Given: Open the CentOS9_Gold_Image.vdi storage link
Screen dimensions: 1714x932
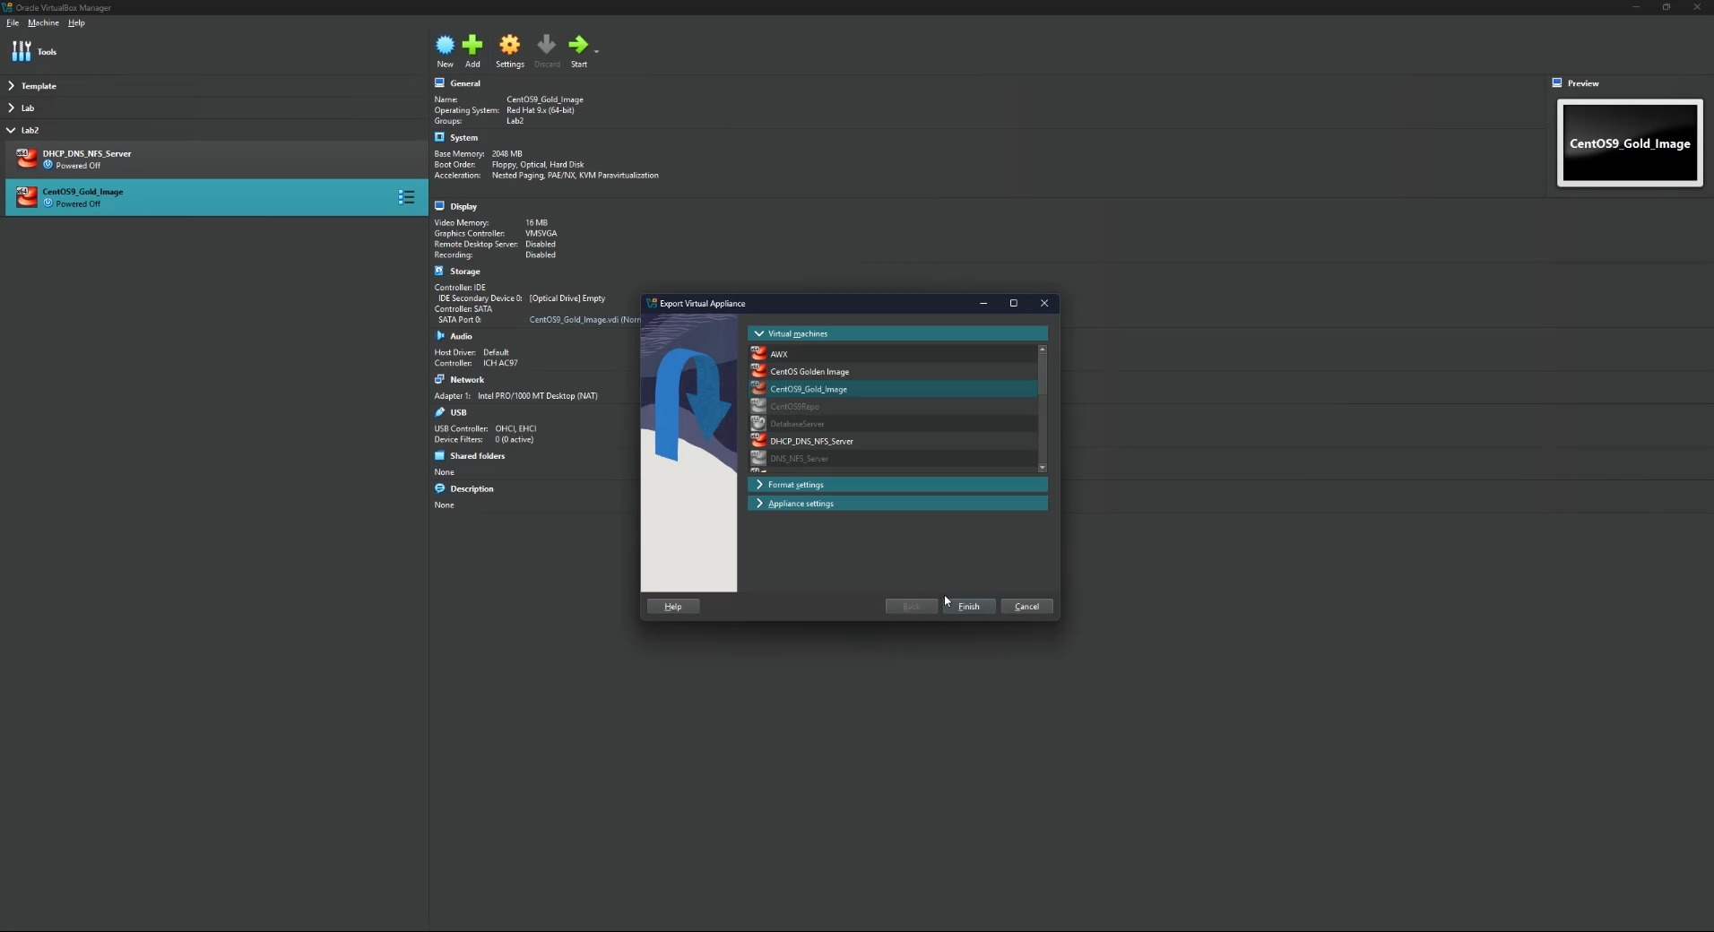Looking at the screenshot, I should 584,320.
